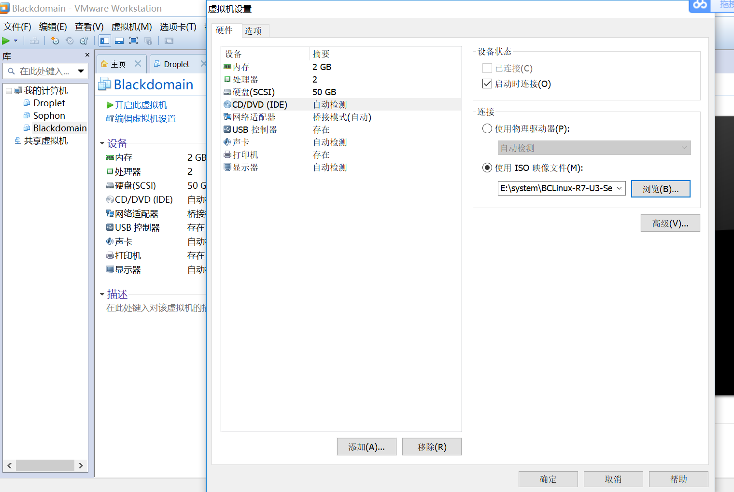734x492 pixels.
Task: Revert to snapshot with the revert icon
Action: tap(70, 41)
